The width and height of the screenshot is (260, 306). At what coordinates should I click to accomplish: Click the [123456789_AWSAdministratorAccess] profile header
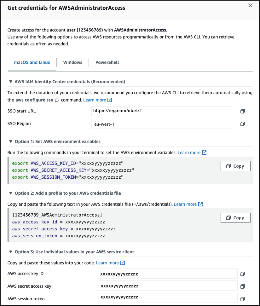click(57, 215)
